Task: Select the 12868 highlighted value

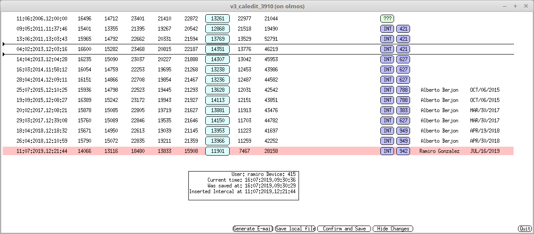Action: (x=218, y=29)
